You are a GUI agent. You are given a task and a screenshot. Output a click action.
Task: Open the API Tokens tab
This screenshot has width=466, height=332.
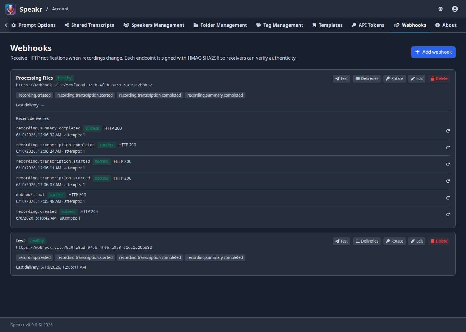[x=368, y=25]
